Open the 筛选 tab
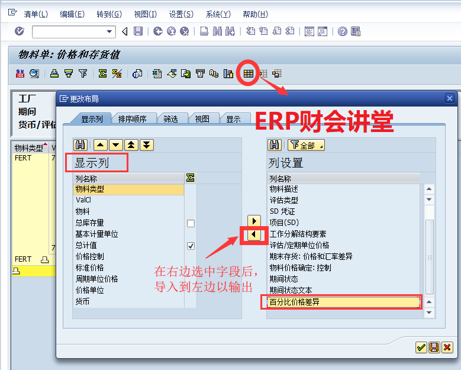The height and width of the screenshot is (370, 461). pyautogui.click(x=170, y=119)
